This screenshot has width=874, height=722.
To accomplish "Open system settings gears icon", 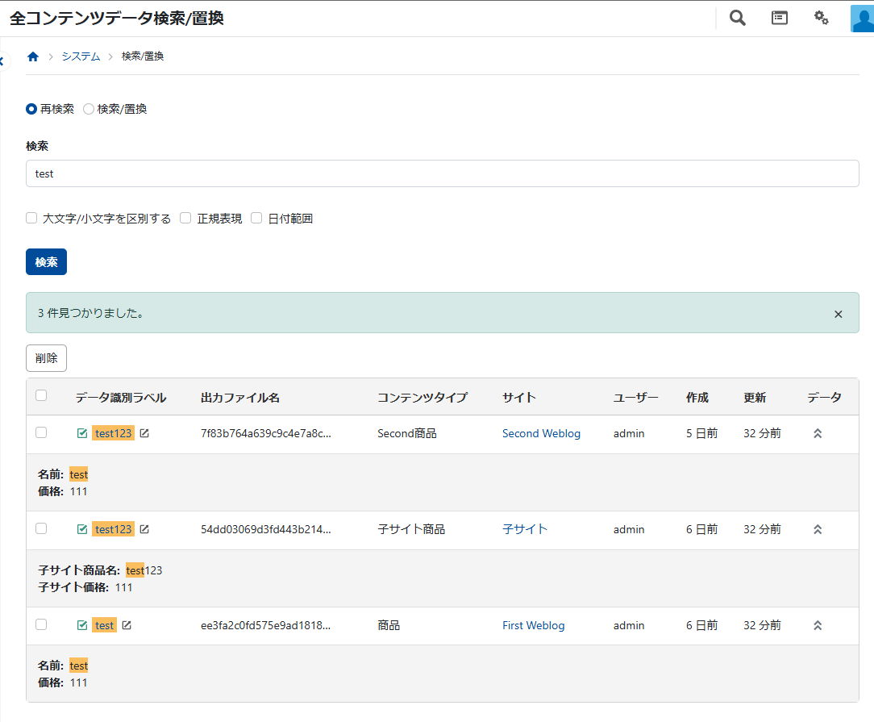I will [x=822, y=18].
